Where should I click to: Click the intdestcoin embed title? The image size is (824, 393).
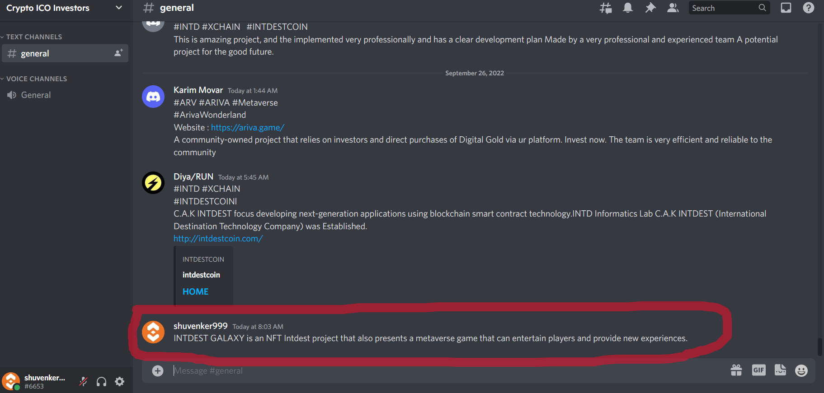click(201, 275)
